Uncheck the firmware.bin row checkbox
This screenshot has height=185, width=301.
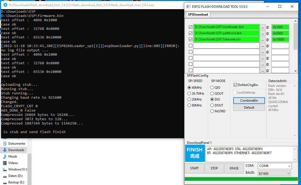click(x=190, y=39)
